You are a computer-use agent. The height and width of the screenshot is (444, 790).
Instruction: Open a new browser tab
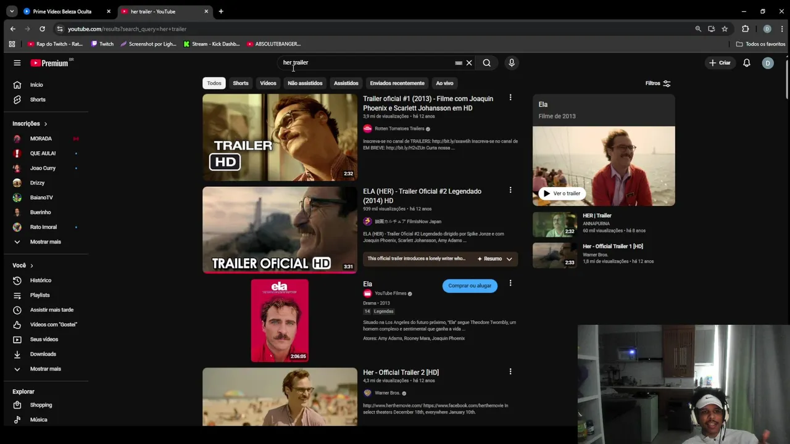point(221,11)
